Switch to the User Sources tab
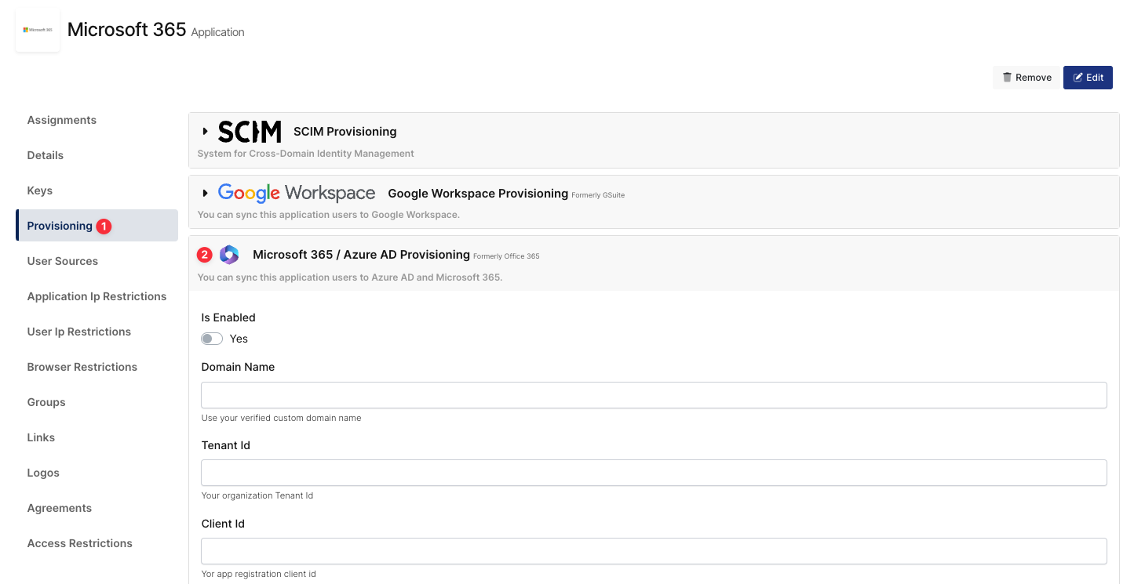Image resolution: width=1134 pixels, height=584 pixels. (63, 261)
